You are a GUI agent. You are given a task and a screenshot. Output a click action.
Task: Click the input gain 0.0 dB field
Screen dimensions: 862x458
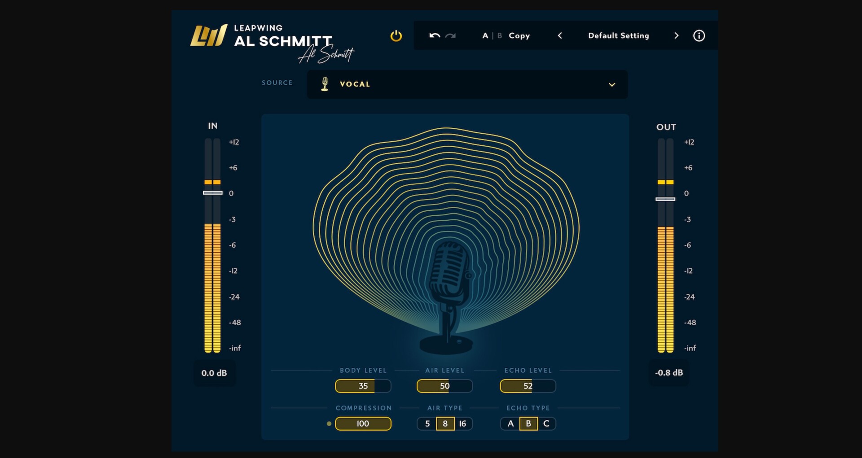[214, 373]
